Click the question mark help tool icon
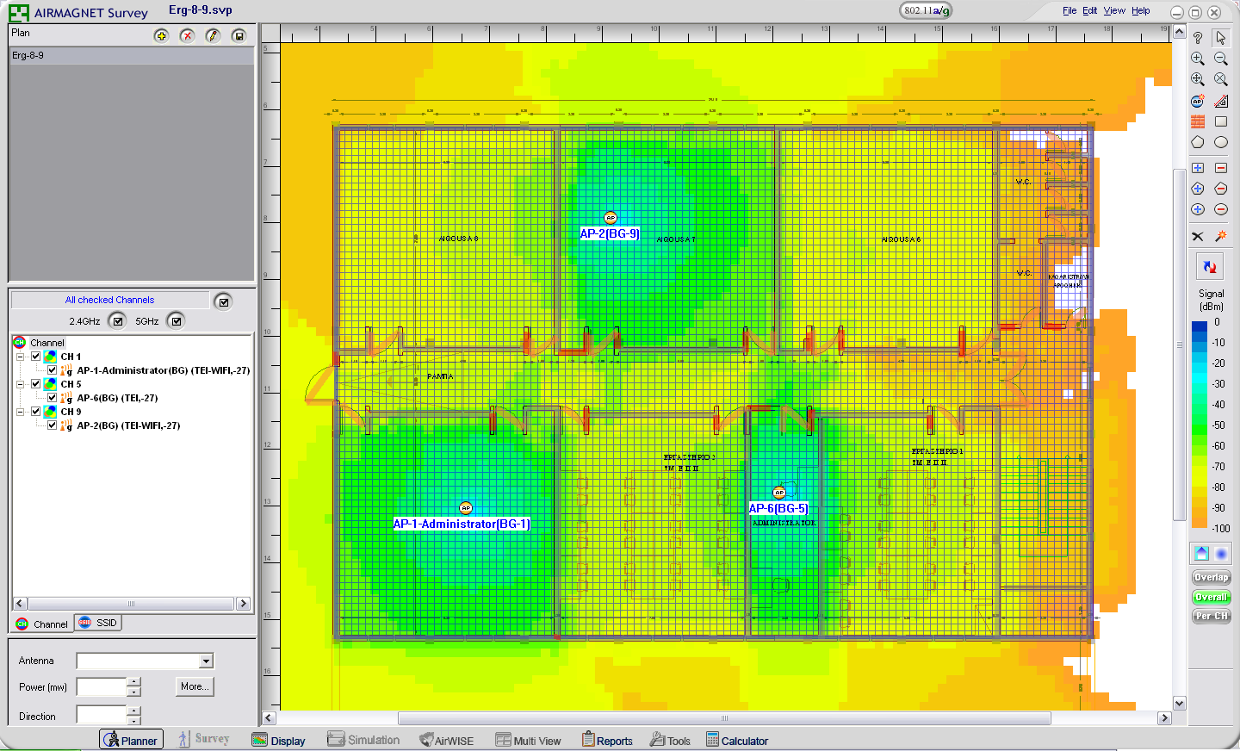1240x751 pixels. 1198,38
